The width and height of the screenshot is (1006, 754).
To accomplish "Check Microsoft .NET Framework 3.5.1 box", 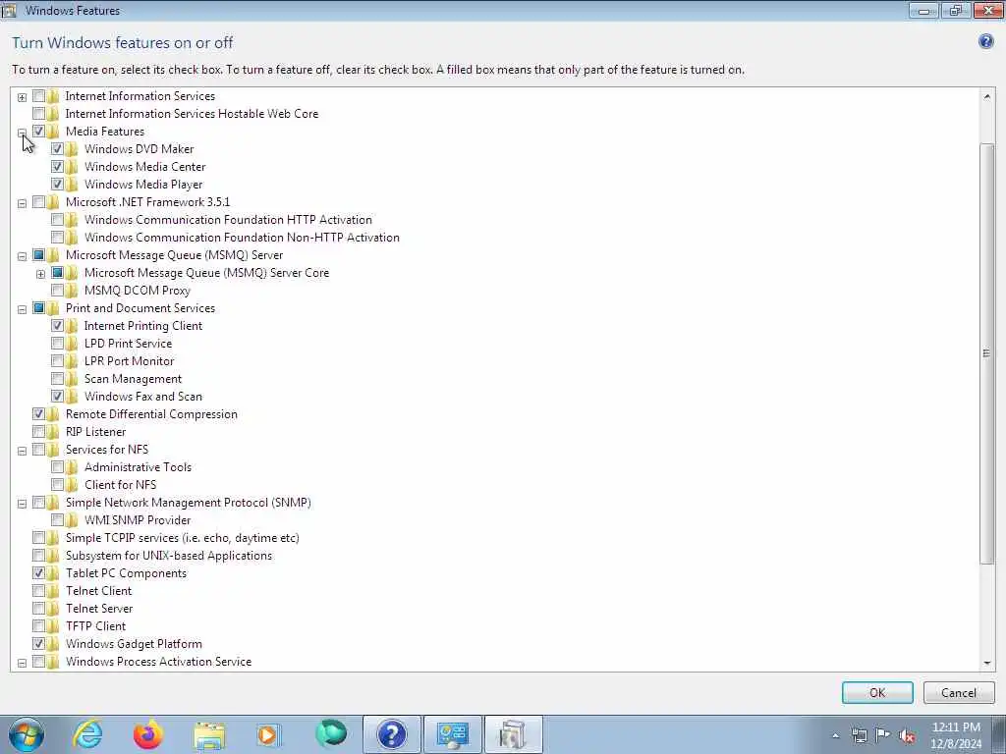I will tap(38, 202).
